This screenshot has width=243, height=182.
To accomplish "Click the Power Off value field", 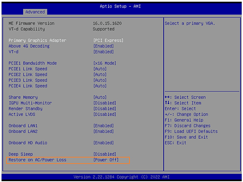I will [x=106, y=160].
